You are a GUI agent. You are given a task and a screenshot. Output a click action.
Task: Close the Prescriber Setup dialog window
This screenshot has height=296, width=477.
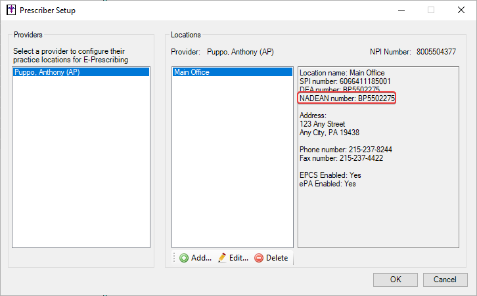(461, 11)
